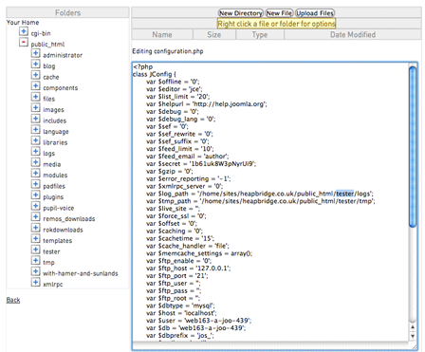Click the editor scrollbar up arrow
The height and width of the screenshot is (352, 425).
click(x=413, y=327)
